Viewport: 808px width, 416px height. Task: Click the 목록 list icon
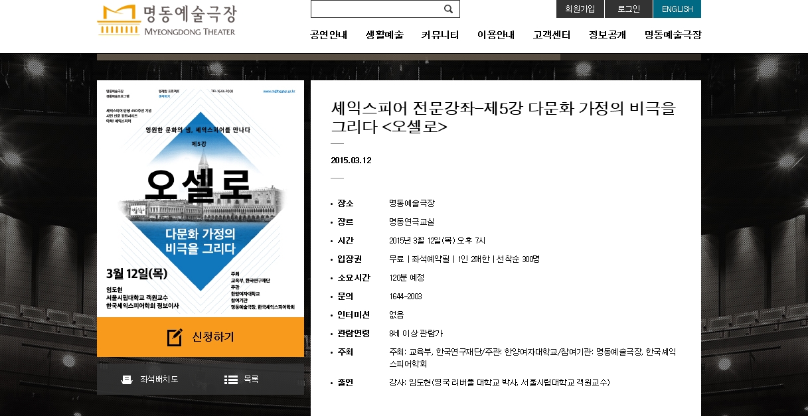point(230,380)
